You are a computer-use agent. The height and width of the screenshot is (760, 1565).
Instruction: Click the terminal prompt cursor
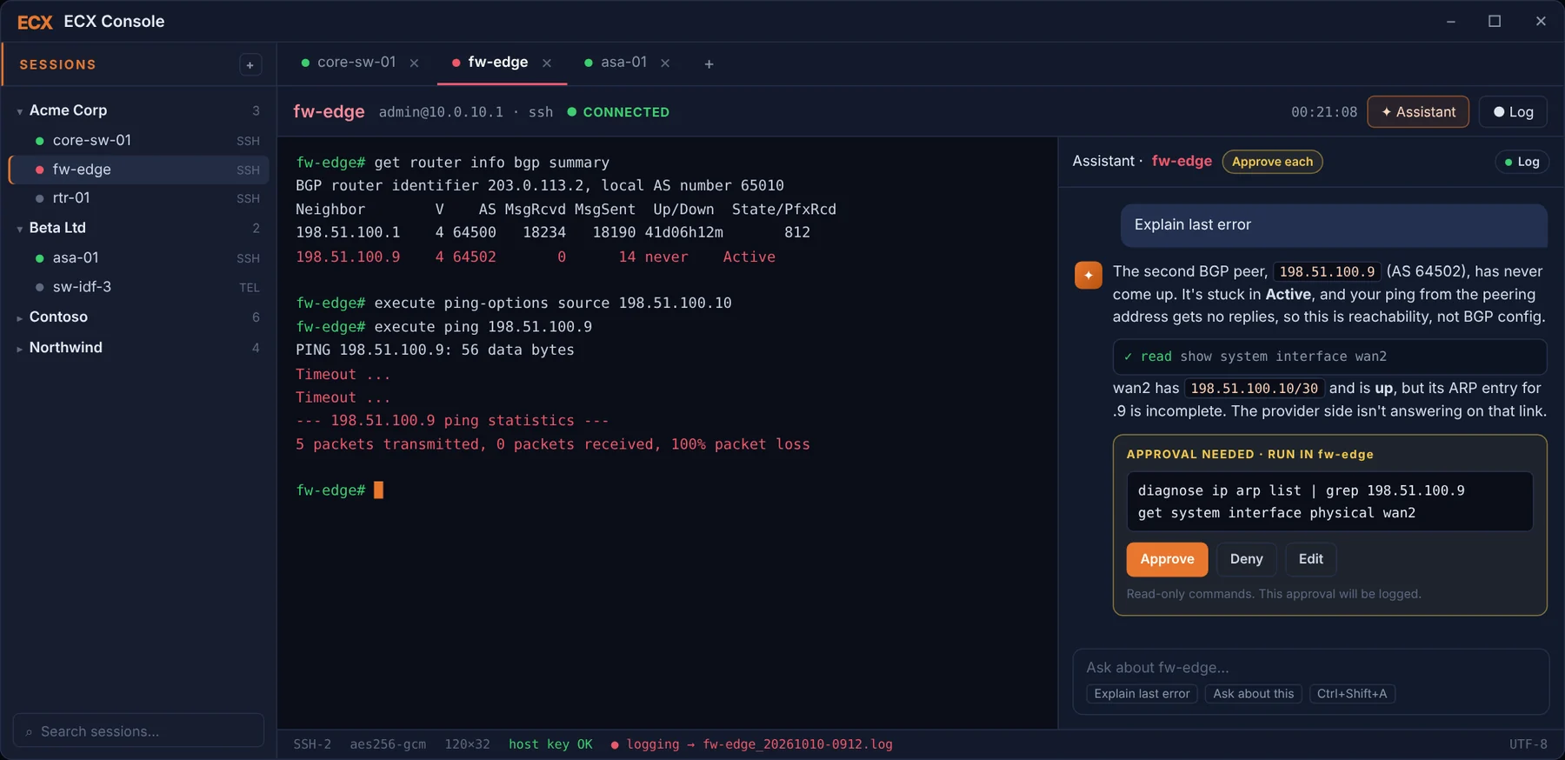(x=378, y=490)
